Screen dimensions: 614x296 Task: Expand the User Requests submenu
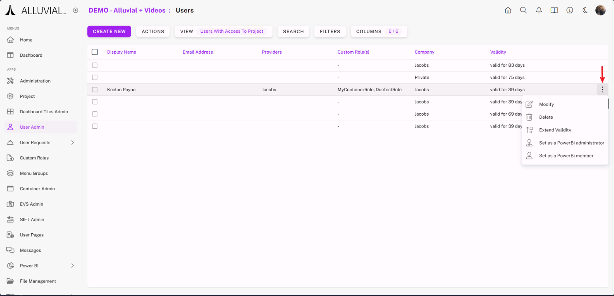[72, 142]
